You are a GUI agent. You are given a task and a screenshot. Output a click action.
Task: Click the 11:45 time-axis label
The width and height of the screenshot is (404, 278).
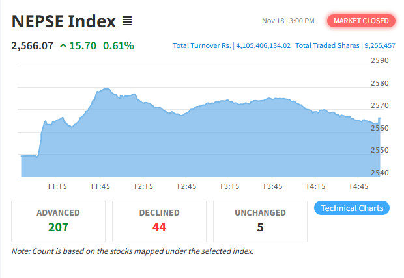100,187
